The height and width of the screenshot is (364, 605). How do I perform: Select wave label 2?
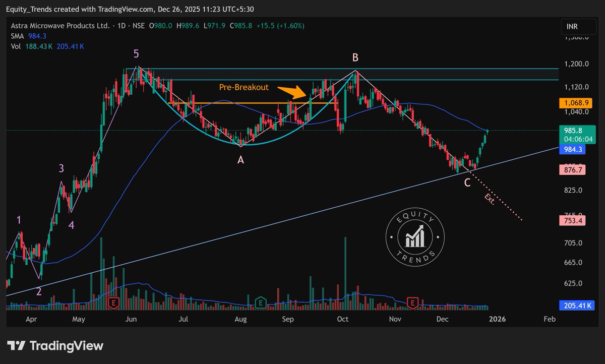point(39,291)
